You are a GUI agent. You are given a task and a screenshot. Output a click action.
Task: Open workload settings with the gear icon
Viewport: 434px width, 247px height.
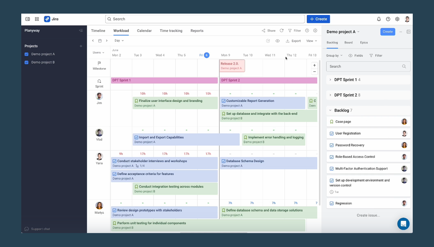pos(315,30)
